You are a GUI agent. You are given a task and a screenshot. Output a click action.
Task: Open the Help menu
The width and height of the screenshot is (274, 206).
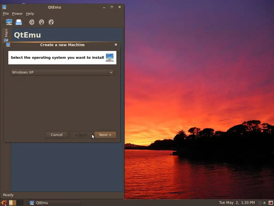pos(30,13)
